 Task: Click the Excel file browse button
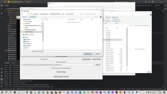[98, 65]
